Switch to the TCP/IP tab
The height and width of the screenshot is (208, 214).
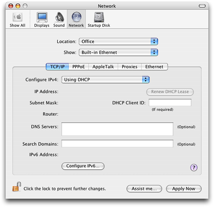[57, 67]
